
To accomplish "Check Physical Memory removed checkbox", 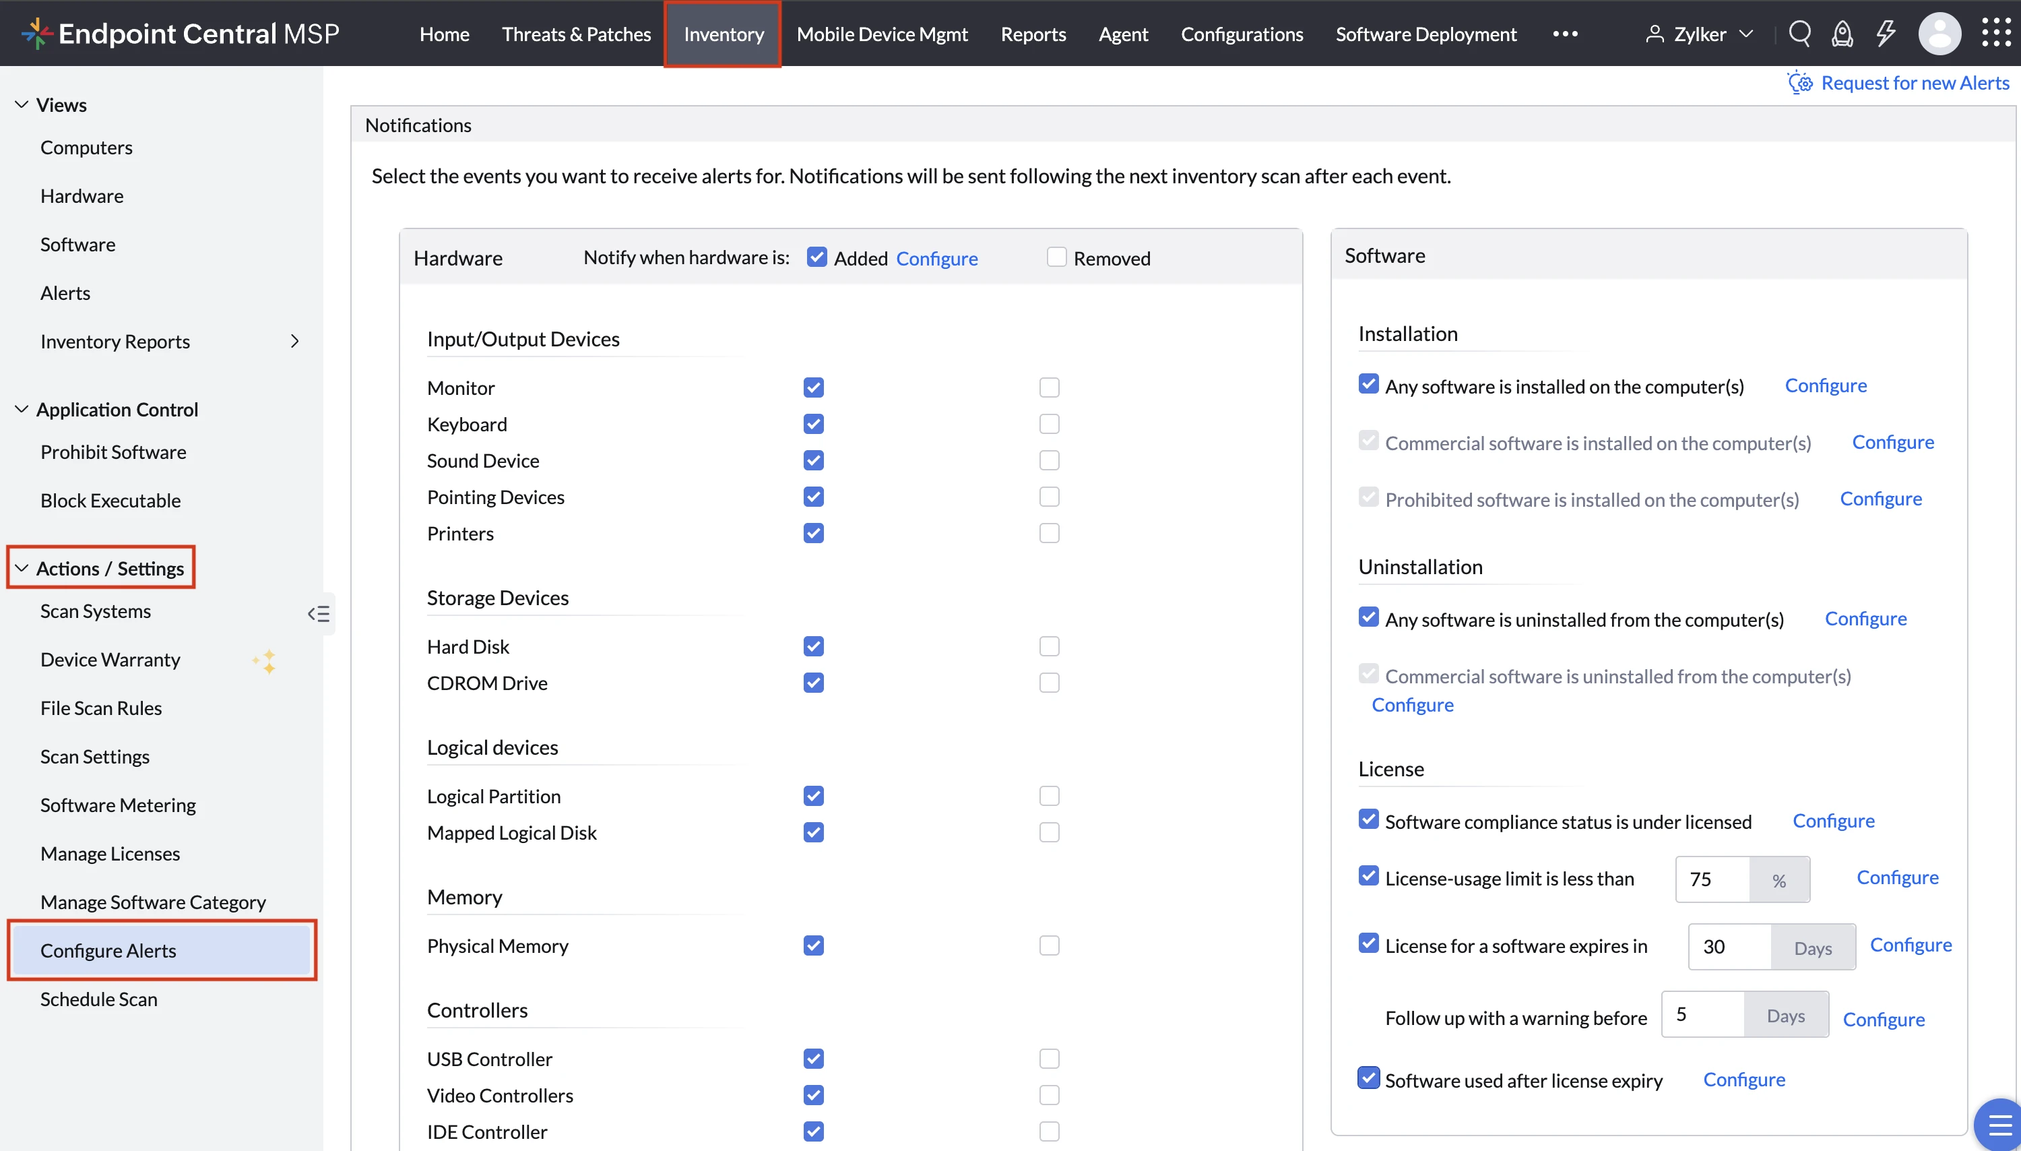I will pyautogui.click(x=1048, y=945).
